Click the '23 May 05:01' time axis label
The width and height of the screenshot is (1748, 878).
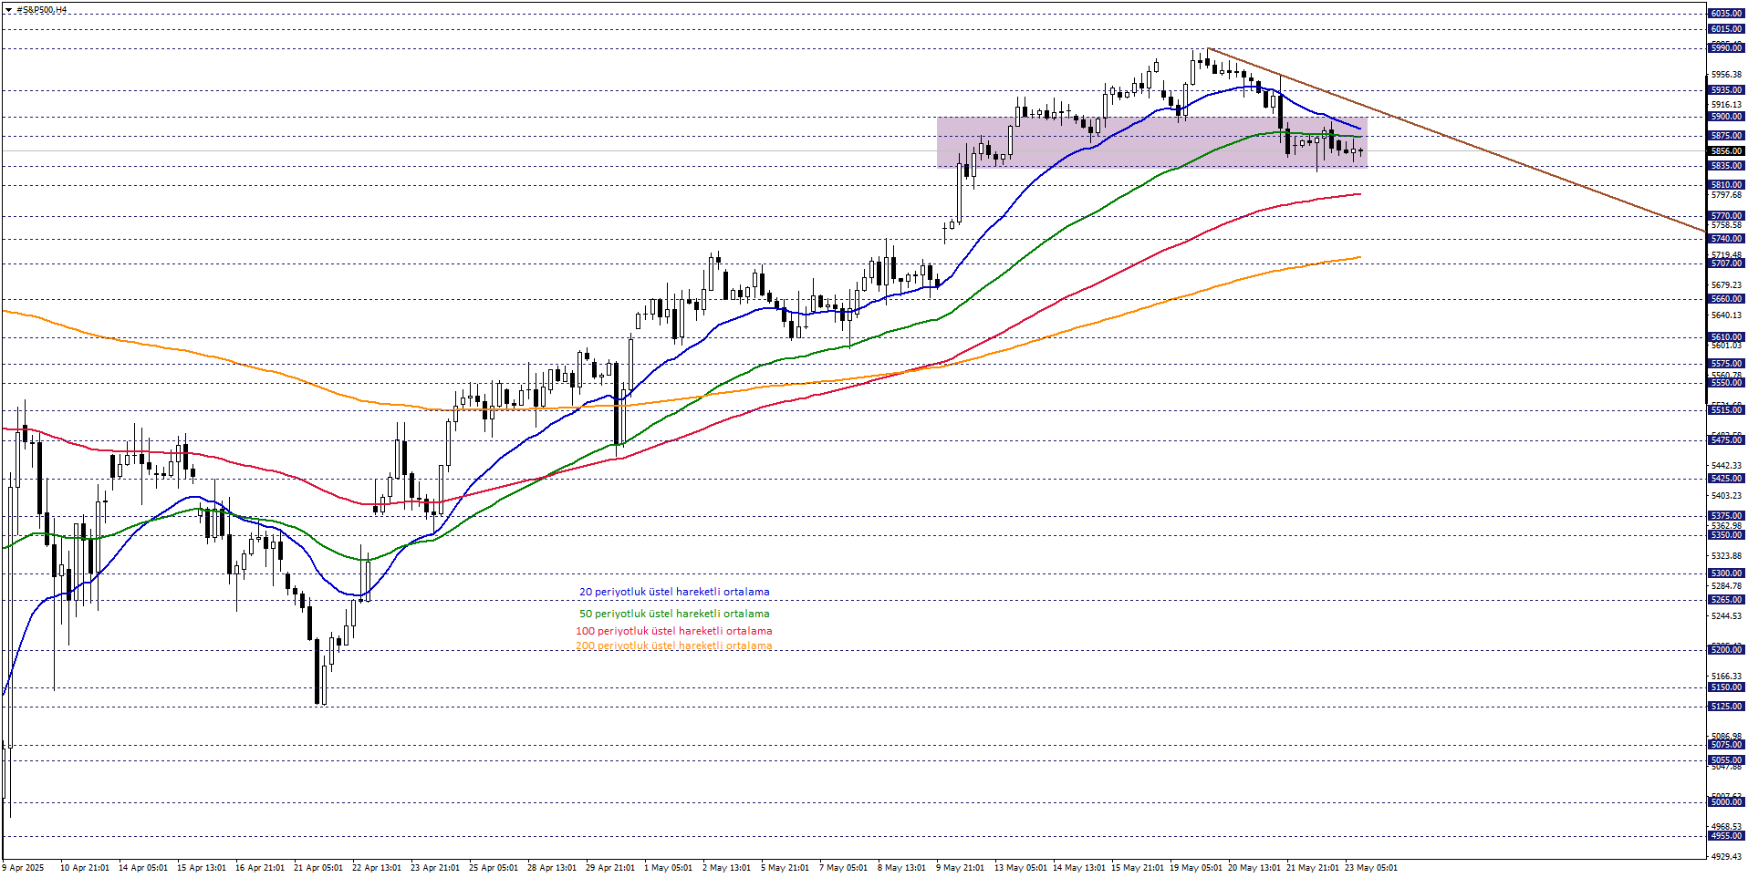pyautogui.click(x=1371, y=868)
